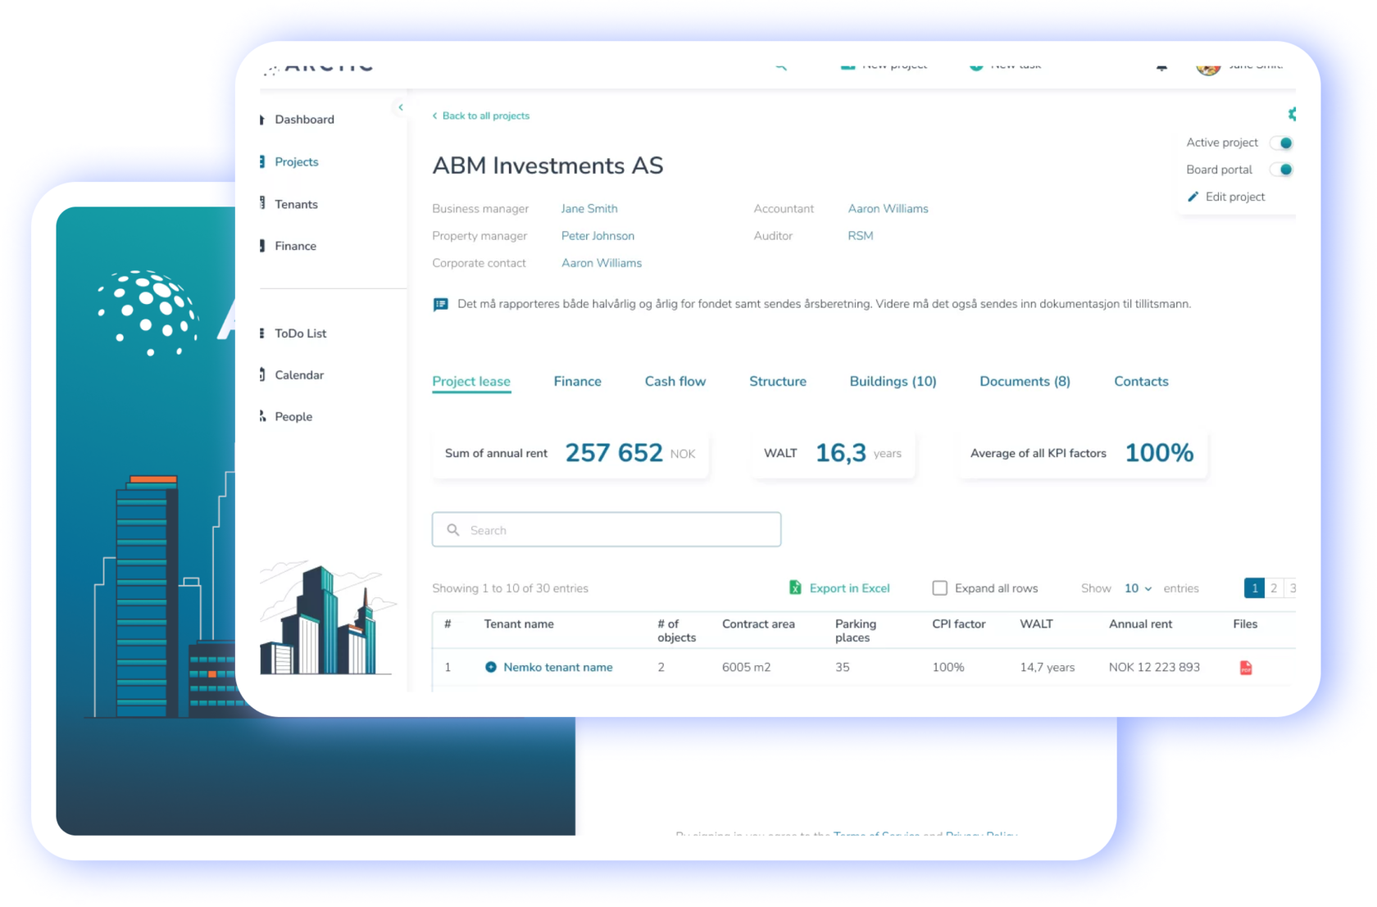Toggle the Active project switch
The height and width of the screenshot is (907, 1377).
(1281, 143)
